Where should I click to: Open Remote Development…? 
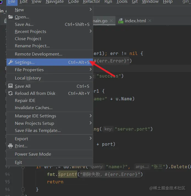tap(50, 54)
